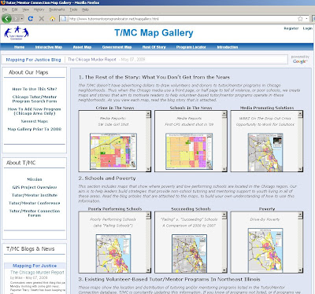This screenshot has height=294, width=315.
Task: Click scroll-down arrow in Poverty box
Action: [x=300, y=270]
